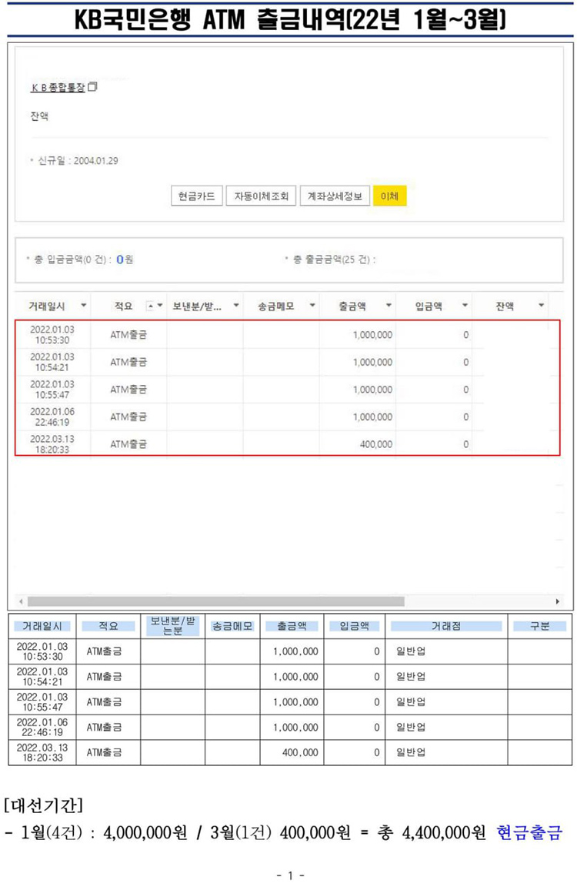This screenshot has width=577, height=887.
Task: Open the 보낸분/받... column filter dropdown arrow
Action: point(236,306)
